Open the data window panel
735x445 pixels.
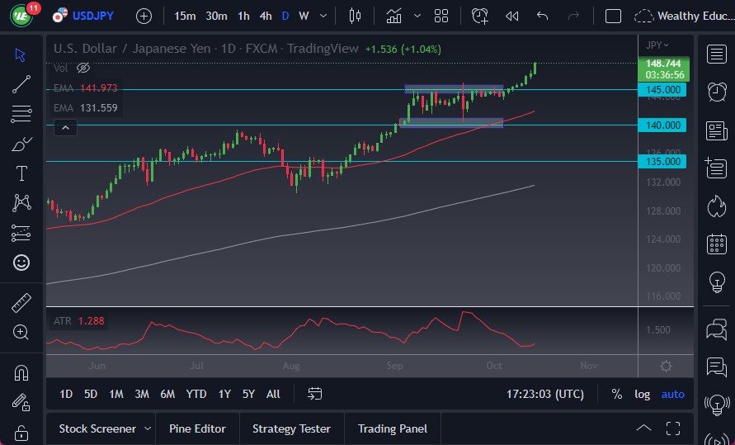click(x=717, y=168)
